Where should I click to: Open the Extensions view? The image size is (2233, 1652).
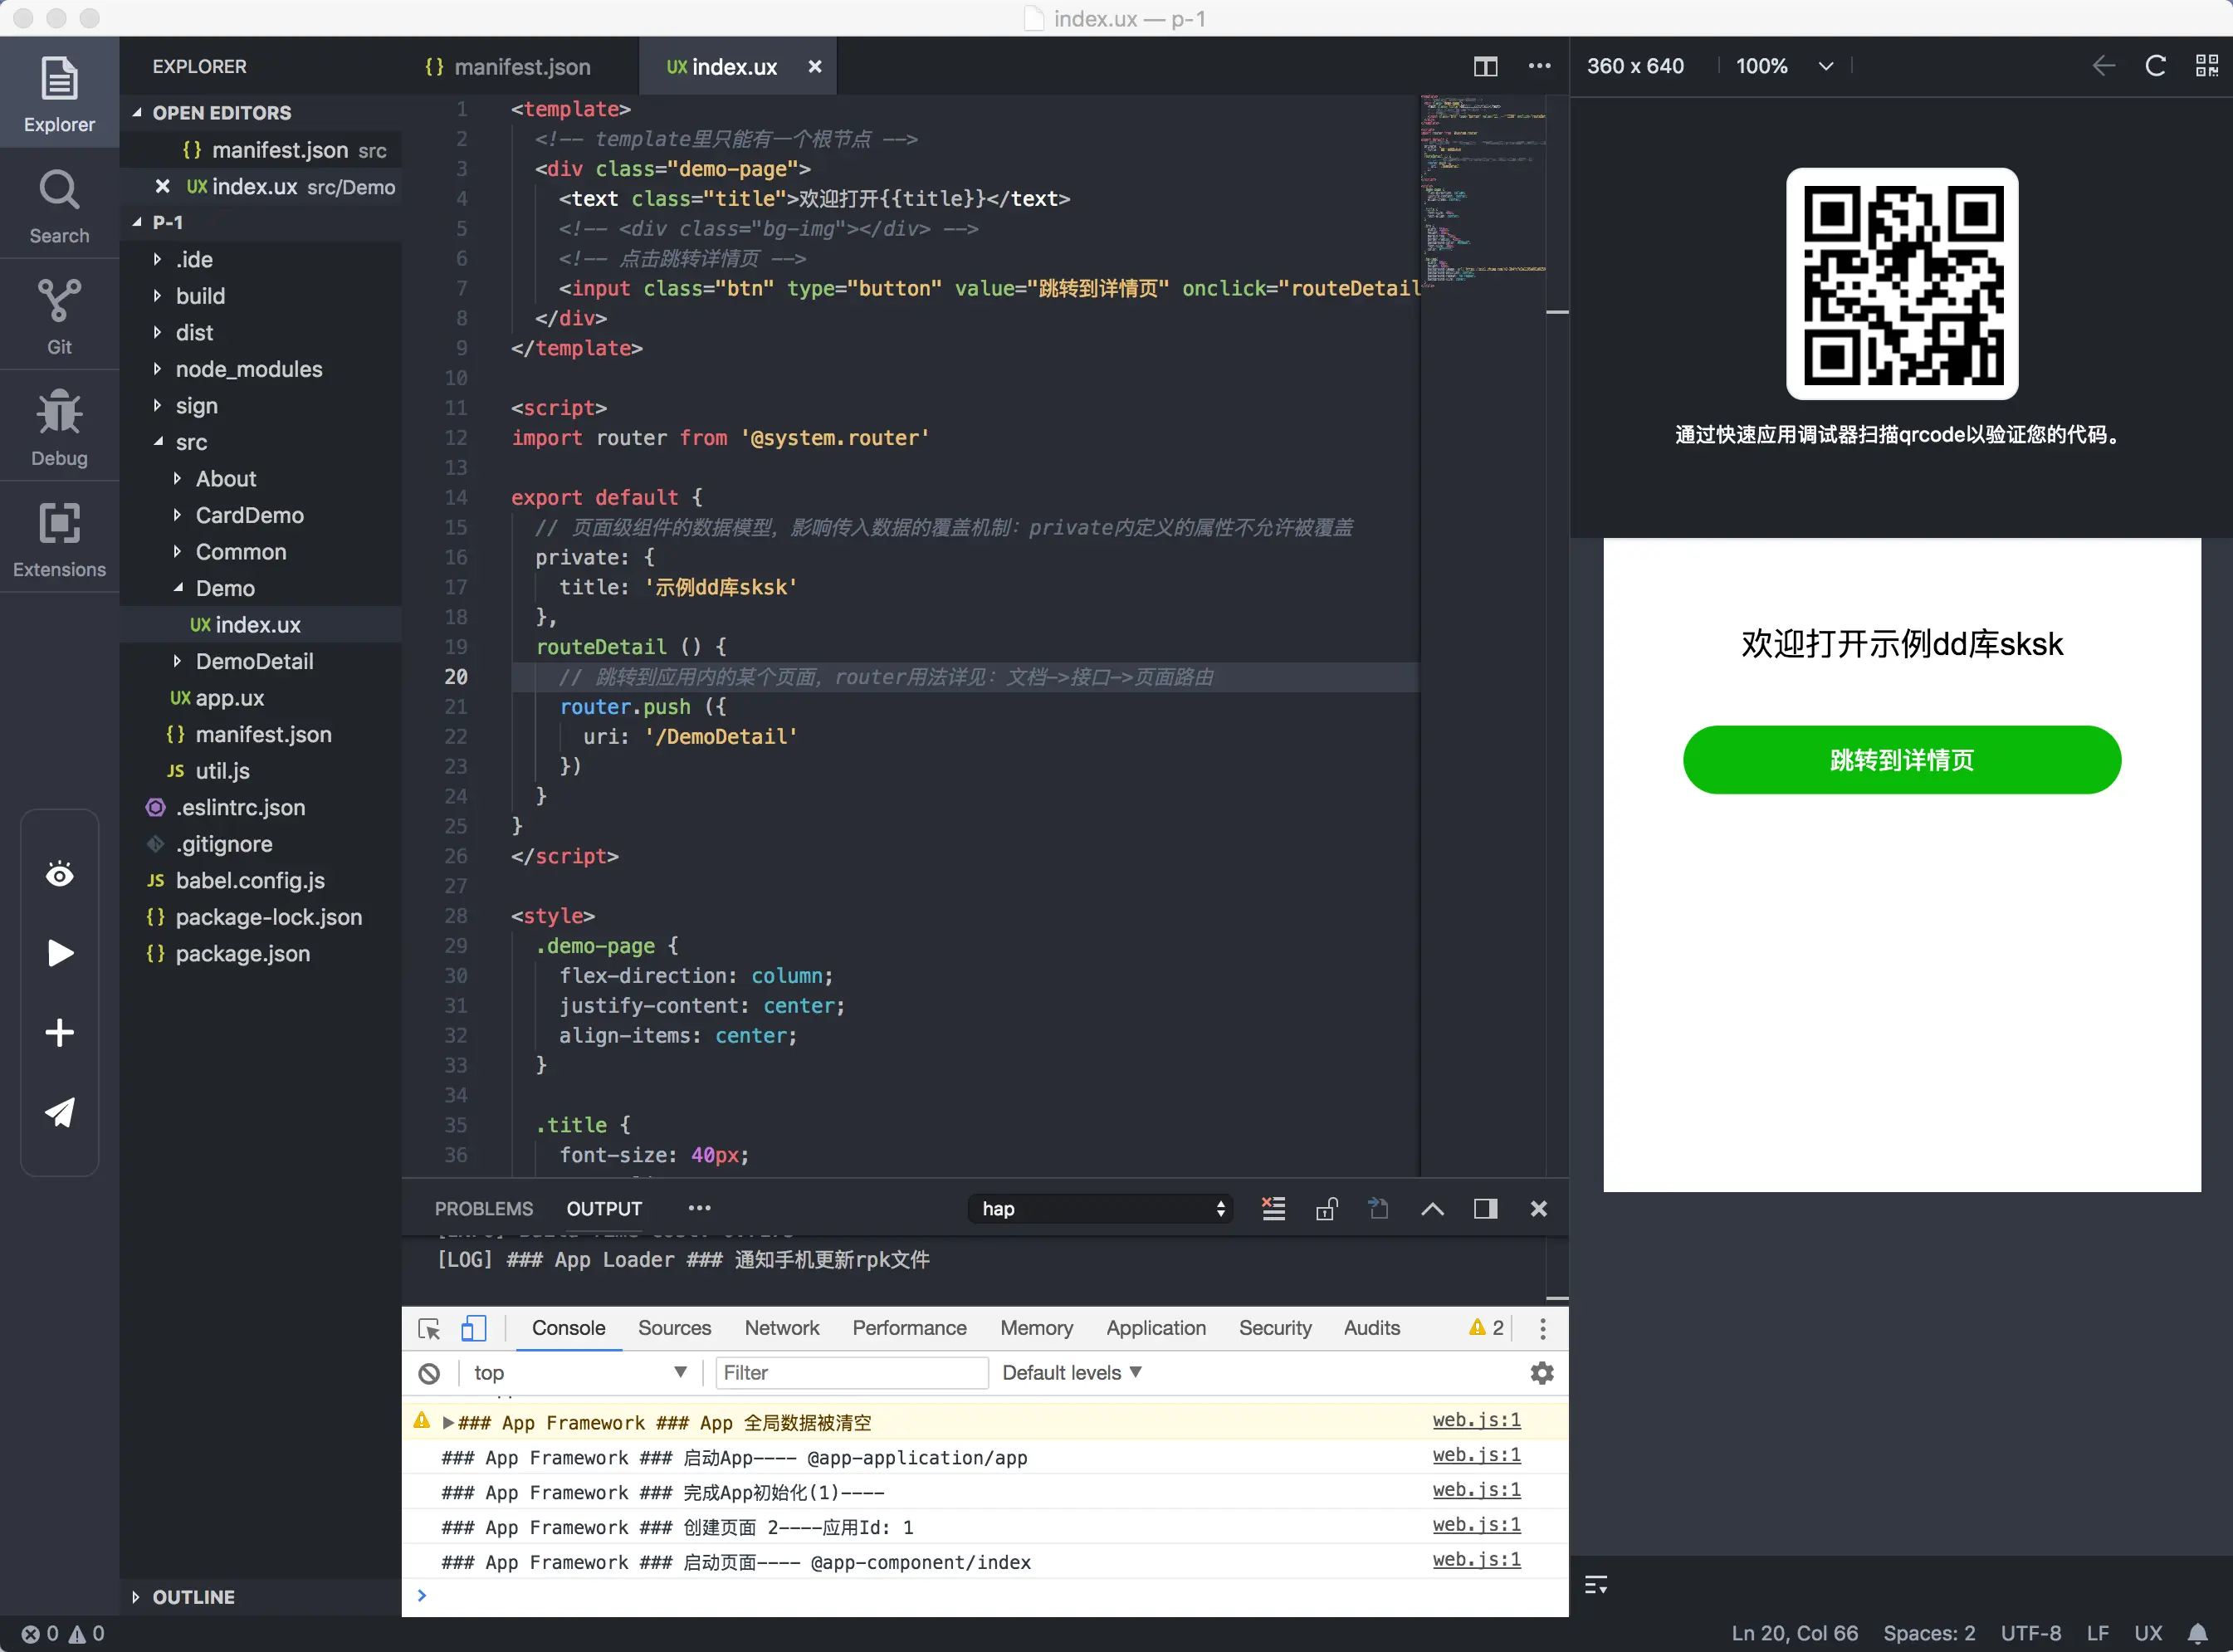click(59, 538)
